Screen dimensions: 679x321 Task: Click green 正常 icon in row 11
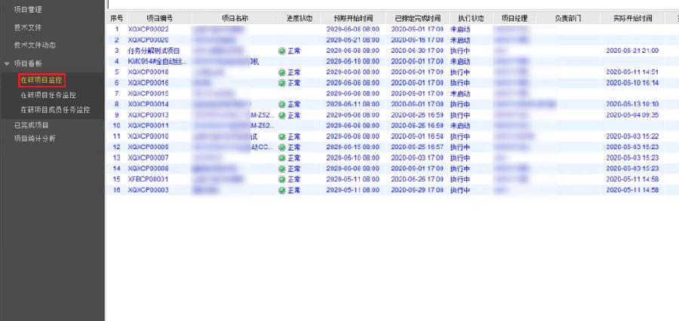point(282,136)
